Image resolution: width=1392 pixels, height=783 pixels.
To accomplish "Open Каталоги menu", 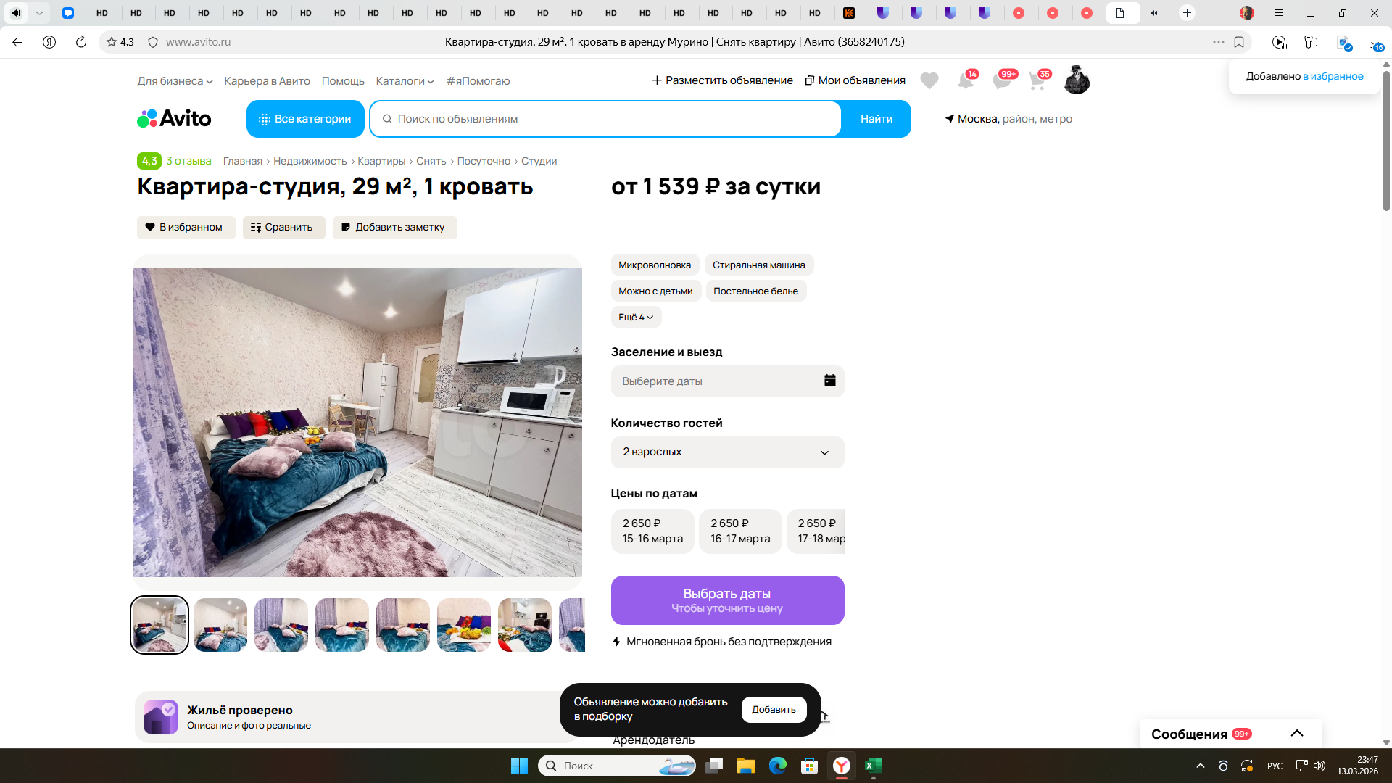I will pyautogui.click(x=405, y=81).
